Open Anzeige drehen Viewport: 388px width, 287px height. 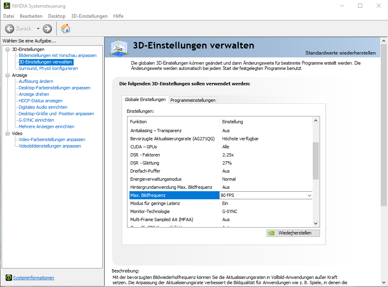point(34,94)
